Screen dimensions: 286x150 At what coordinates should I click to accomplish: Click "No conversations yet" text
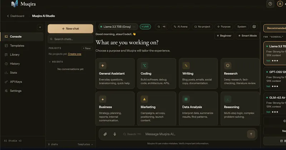point(70,69)
